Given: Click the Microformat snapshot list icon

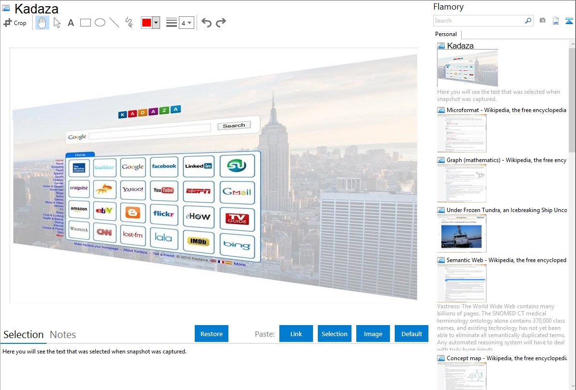Looking at the screenshot, I should [441, 110].
